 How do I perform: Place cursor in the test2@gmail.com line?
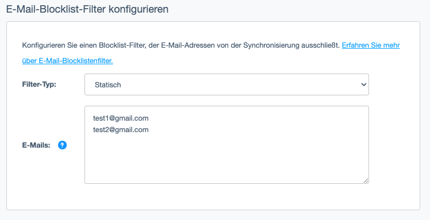(x=121, y=130)
